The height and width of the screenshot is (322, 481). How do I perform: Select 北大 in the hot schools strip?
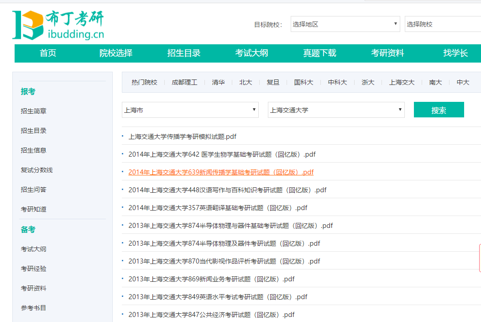click(x=246, y=82)
